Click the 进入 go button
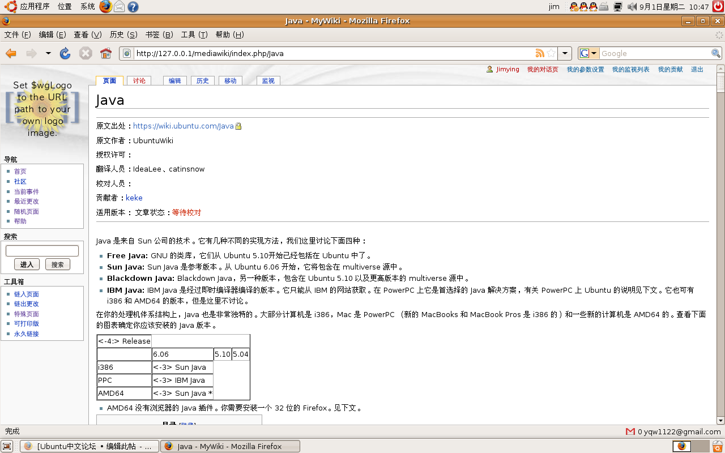Image resolution: width=725 pixels, height=453 pixels. (27, 264)
